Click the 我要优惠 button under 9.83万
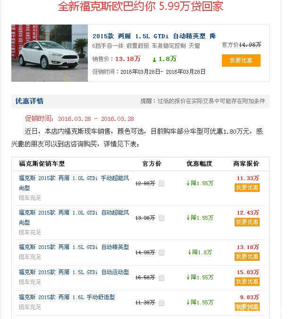The image size is (288, 319). 247,307
